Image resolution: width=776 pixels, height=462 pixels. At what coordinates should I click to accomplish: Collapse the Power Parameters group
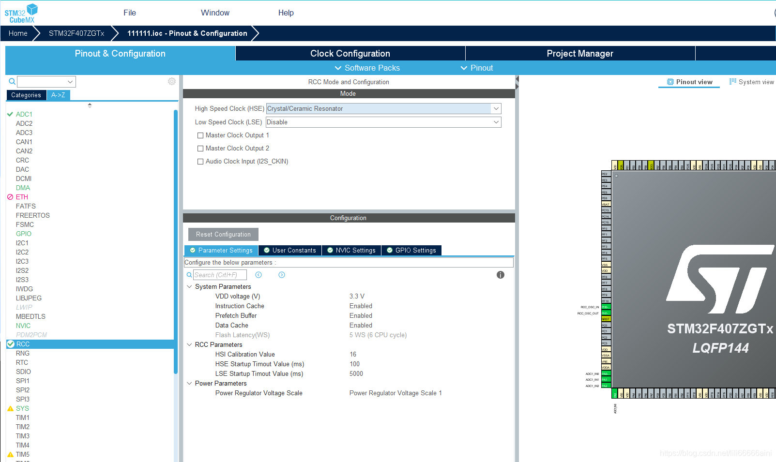click(189, 383)
